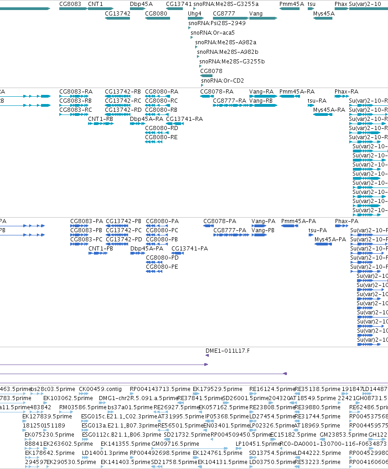This screenshot has height=469, width=388.
Task: Click snoRNA:Me28S-A982b label
Action: [228, 52]
